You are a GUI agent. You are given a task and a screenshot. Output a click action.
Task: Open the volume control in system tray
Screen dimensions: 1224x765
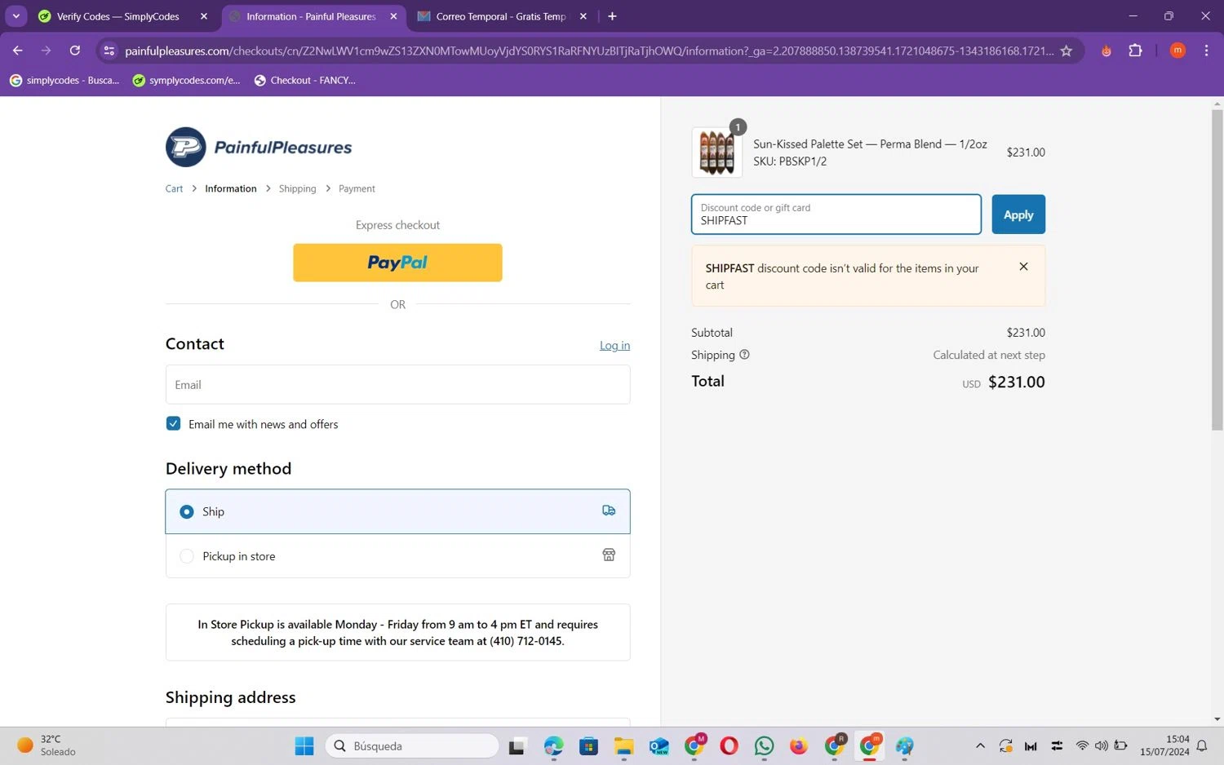click(x=1102, y=746)
